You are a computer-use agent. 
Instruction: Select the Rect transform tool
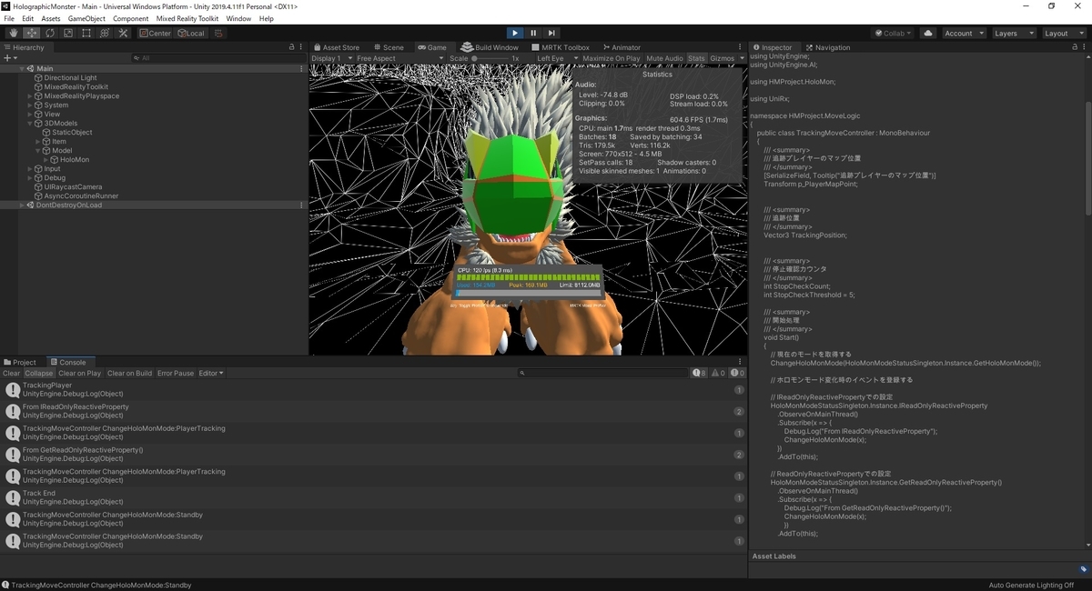click(x=86, y=33)
